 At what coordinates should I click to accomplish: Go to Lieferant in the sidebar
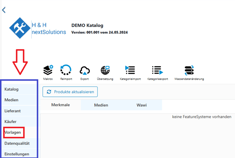[13, 111]
